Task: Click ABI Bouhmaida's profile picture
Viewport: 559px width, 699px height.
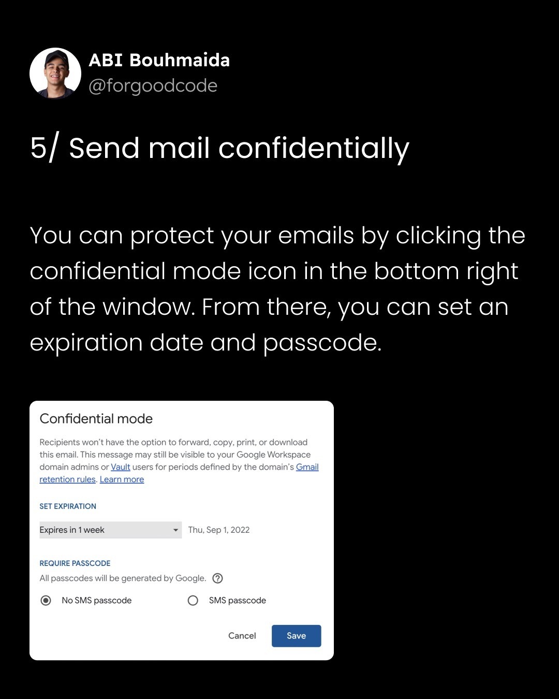Action: pyautogui.click(x=55, y=74)
